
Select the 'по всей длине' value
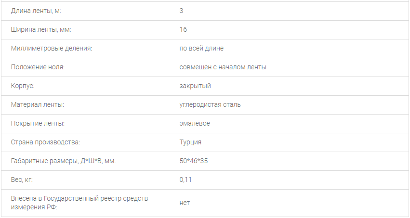201,49
